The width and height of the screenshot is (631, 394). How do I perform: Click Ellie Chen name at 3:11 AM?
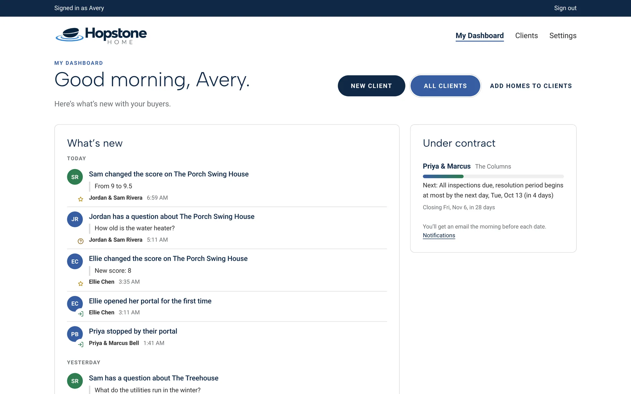coord(101,312)
